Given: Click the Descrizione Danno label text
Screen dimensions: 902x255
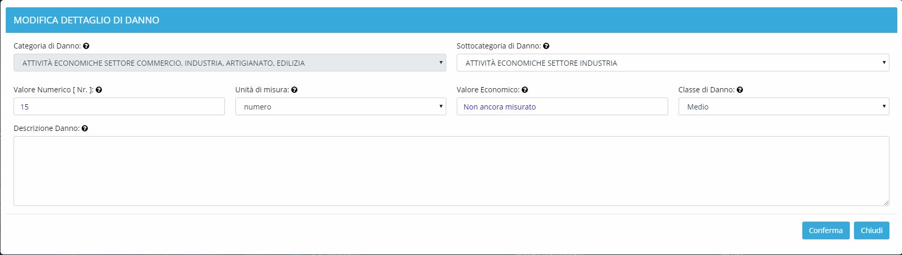Looking at the screenshot, I should (46, 128).
